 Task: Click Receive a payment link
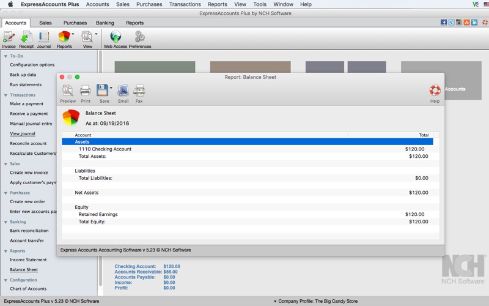(x=29, y=114)
